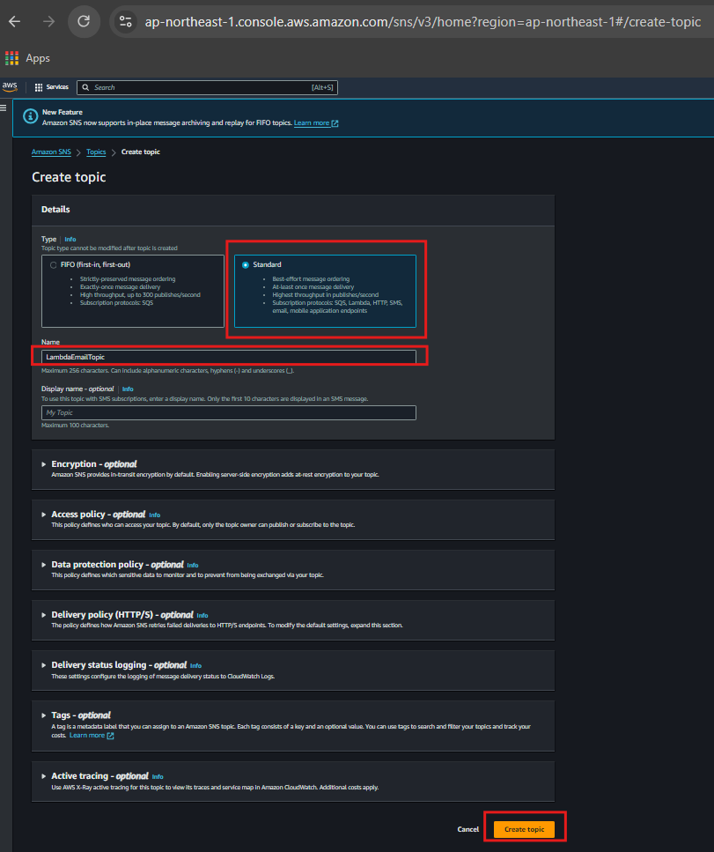
Task: Open the hamburger side navigation menu
Action: coord(4,107)
